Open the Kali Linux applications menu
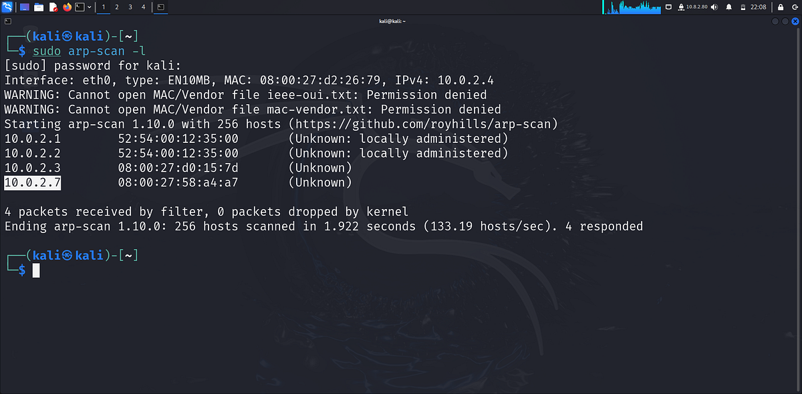The image size is (802, 394). [6, 7]
